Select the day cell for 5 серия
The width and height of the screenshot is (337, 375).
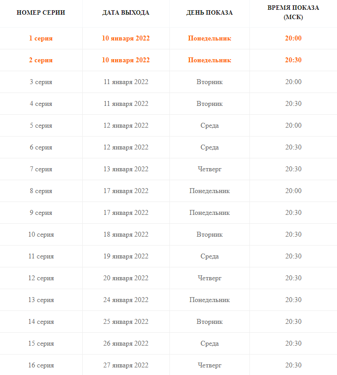pyautogui.click(x=209, y=125)
